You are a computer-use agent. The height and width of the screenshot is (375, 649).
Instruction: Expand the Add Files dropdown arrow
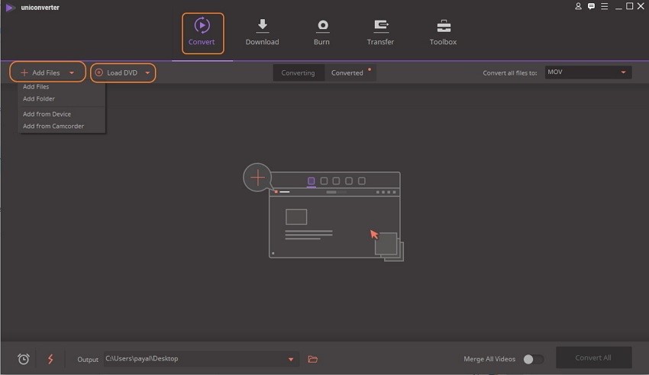click(x=72, y=72)
